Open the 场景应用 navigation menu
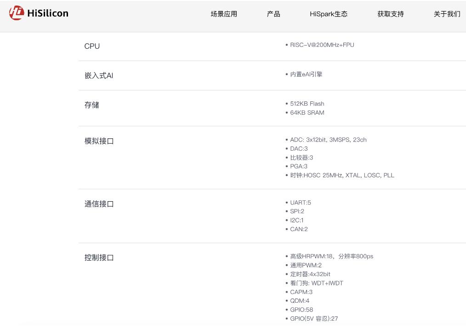This screenshot has height=328, width=466. click(x=224, y=14)
